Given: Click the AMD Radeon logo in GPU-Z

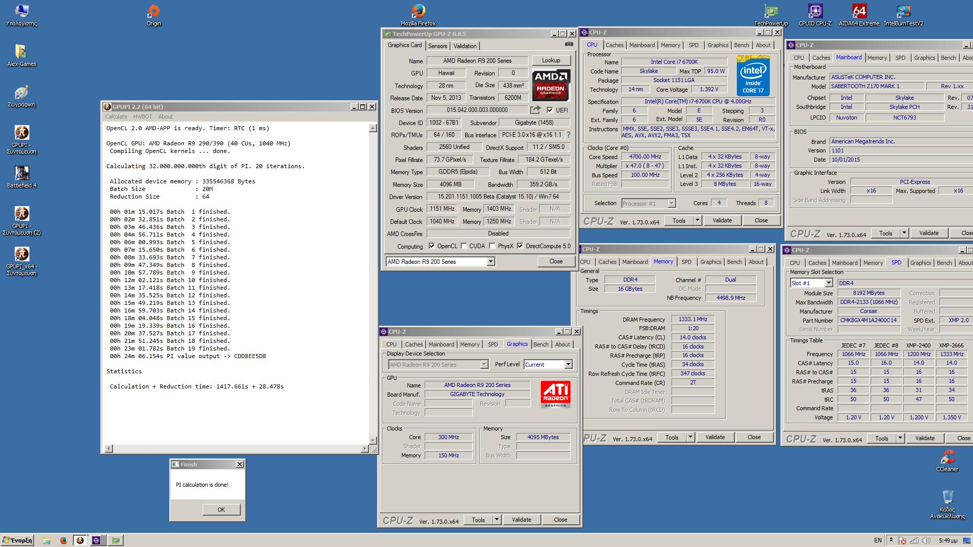Looking at the screenshot, I should coord(551,85).
